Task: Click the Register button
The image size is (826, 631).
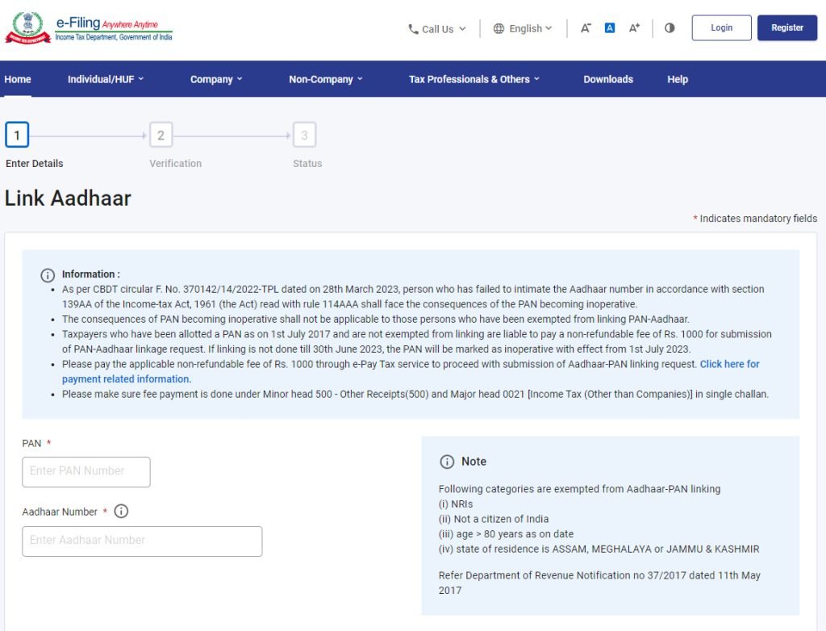Action: (x=787, y=28)
